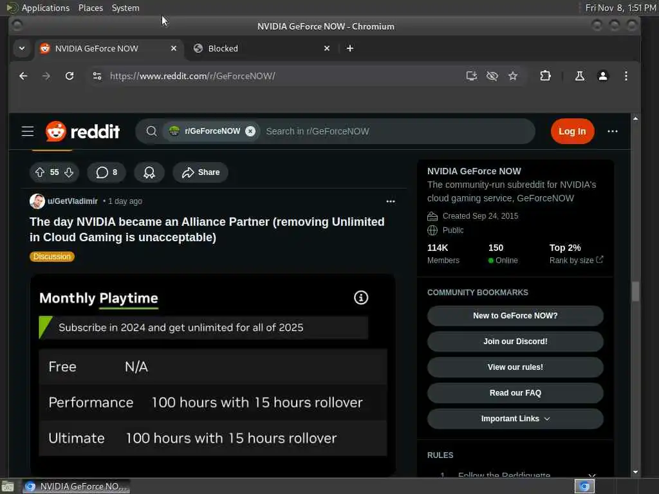Open site information icon in address bar
The image size is (659, 494).
(97, 76)
